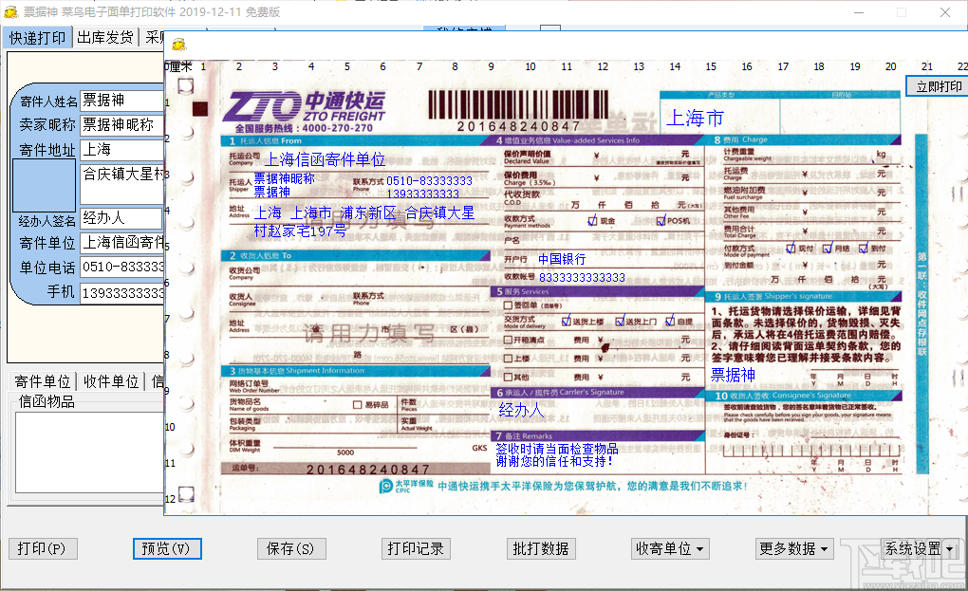Uncheck the 自提 pickup checkbox

(670, 322)
